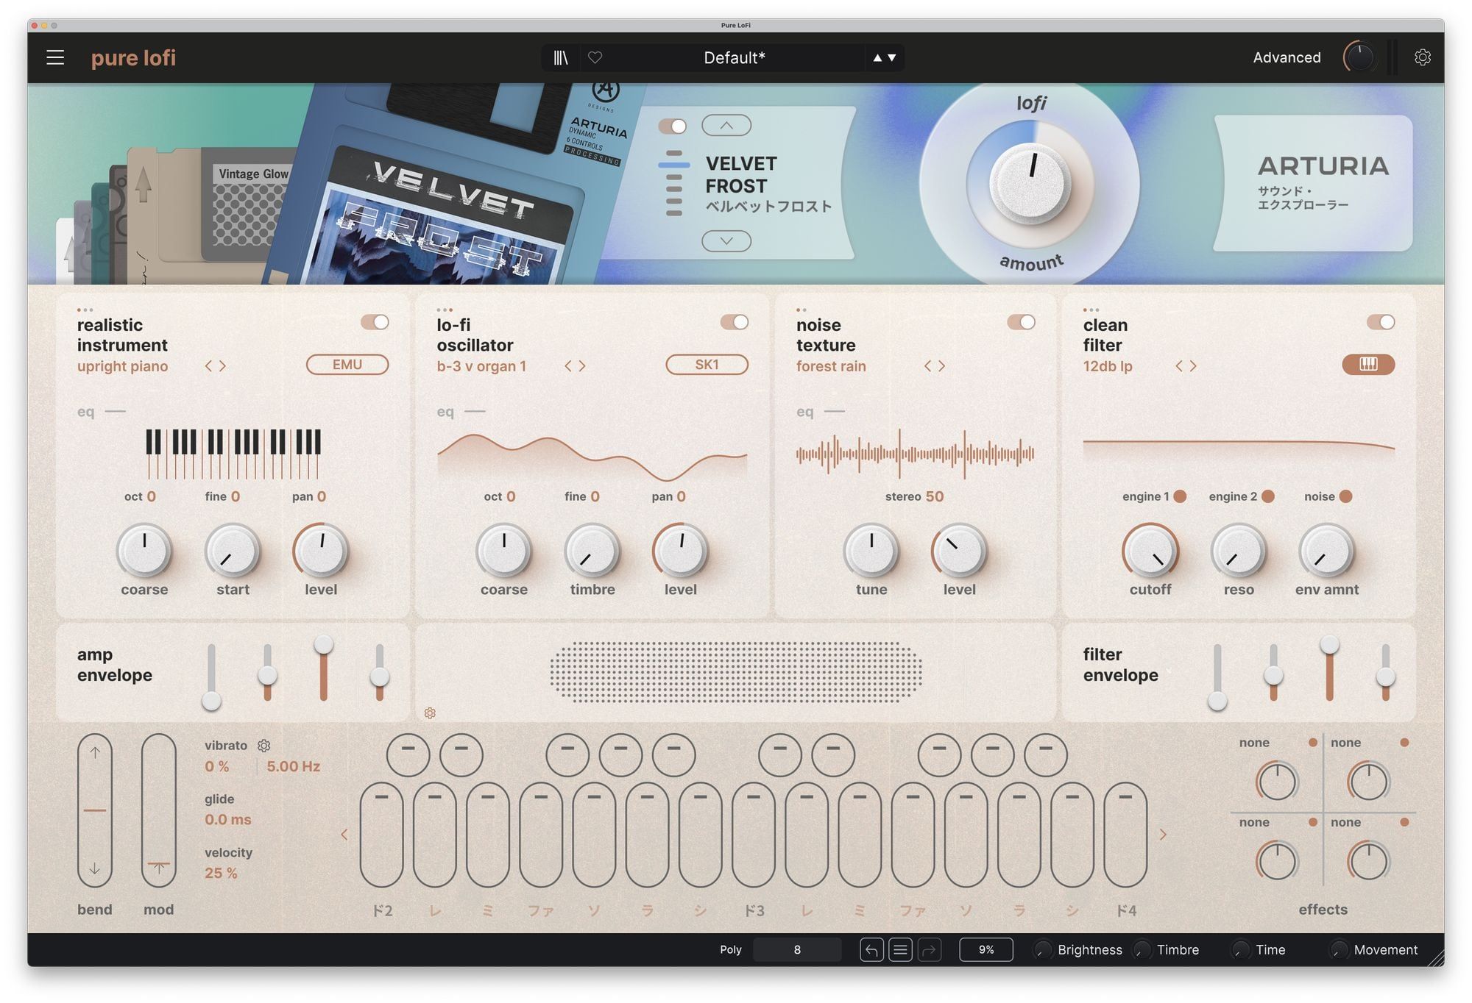Open the speaker panel settings gear

tap(430, 713)
